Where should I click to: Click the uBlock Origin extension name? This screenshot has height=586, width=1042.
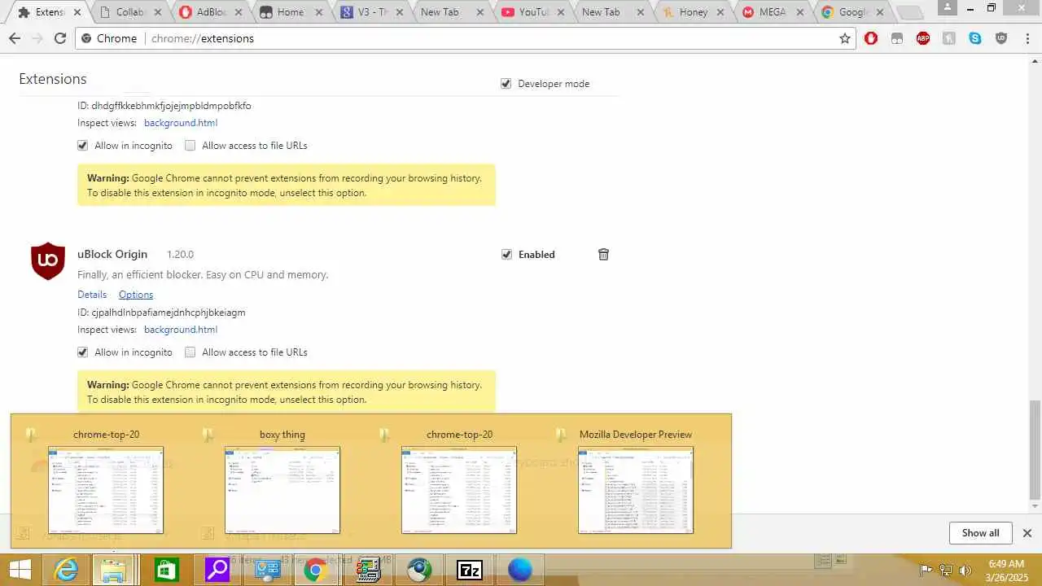tap(112, 255)
